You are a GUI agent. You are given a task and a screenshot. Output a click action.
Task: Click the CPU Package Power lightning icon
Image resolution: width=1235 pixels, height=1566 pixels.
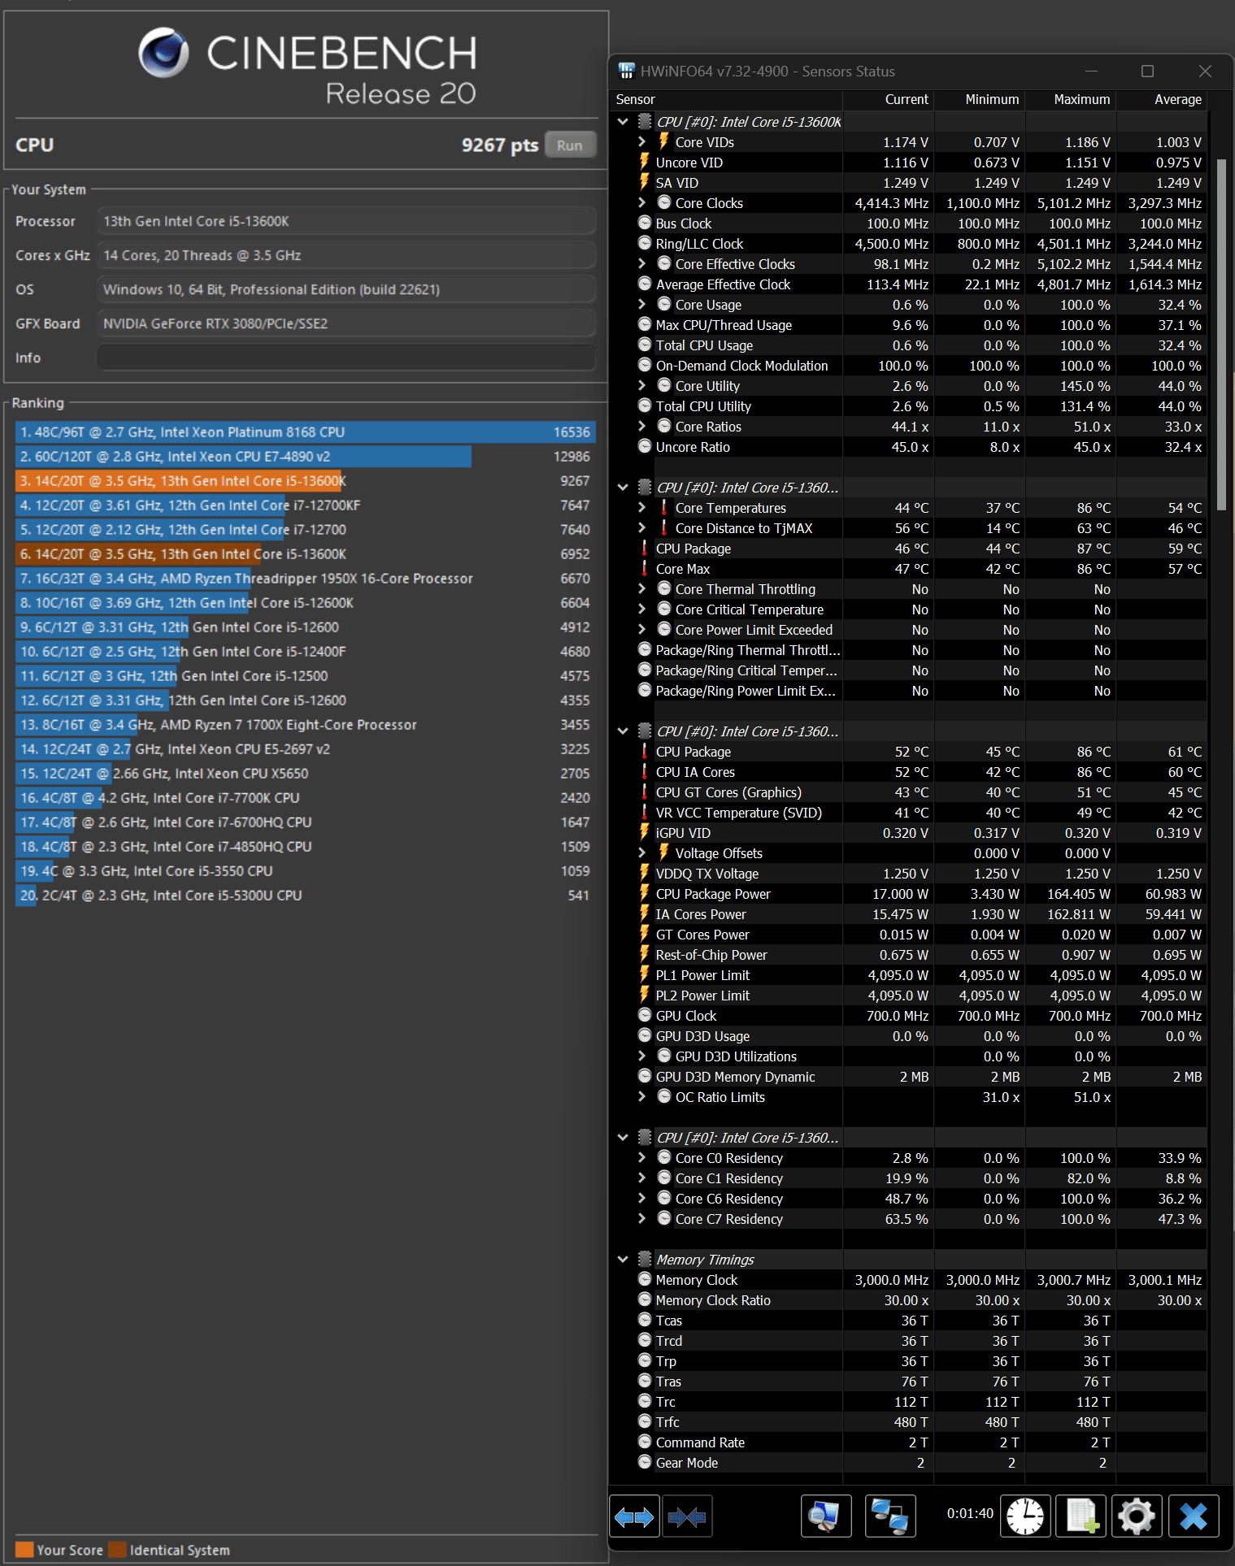[645, 894]
